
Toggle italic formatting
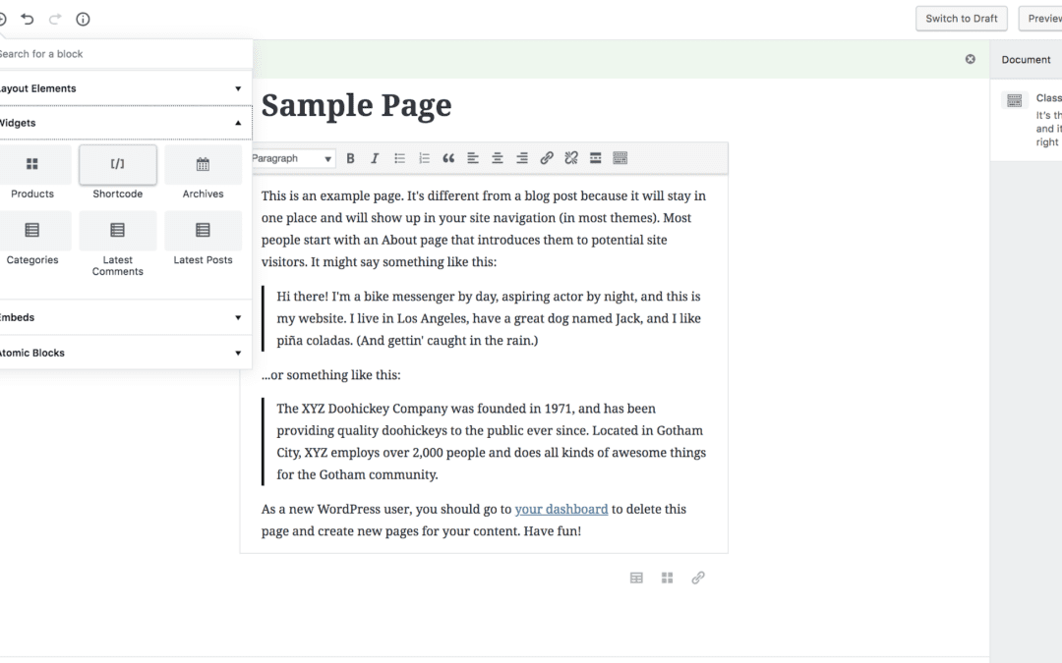375,157
